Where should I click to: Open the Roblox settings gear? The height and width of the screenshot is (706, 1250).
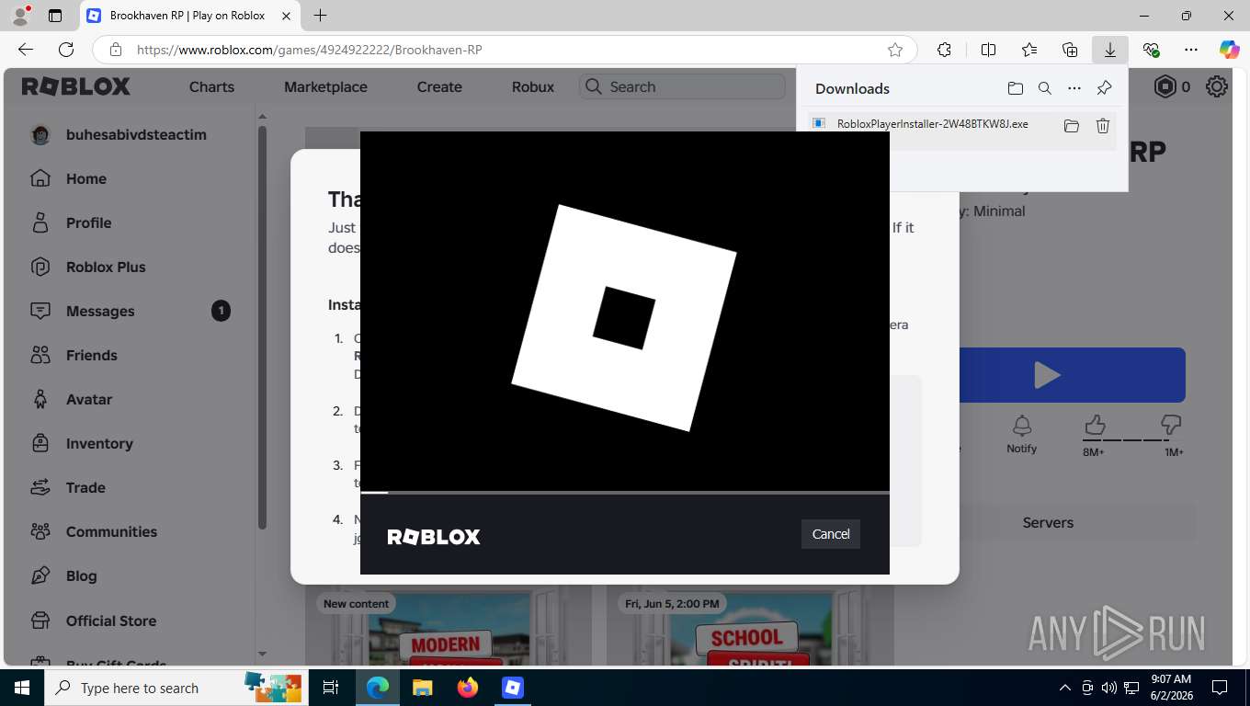1217,86
